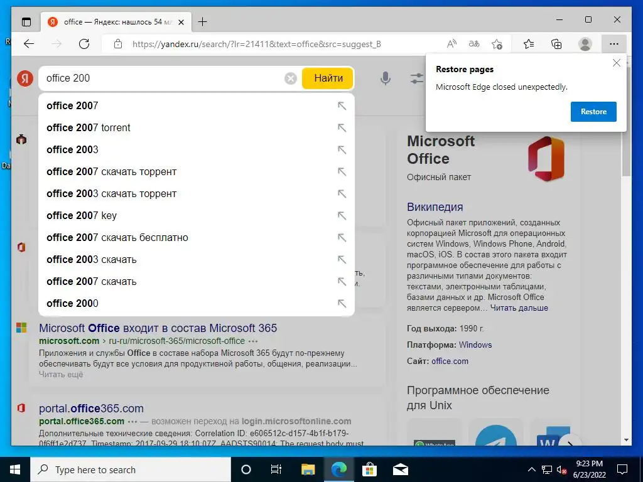Open Microsoft Store from the taskbar
The image size is (643, 482).
pos(369,469)
